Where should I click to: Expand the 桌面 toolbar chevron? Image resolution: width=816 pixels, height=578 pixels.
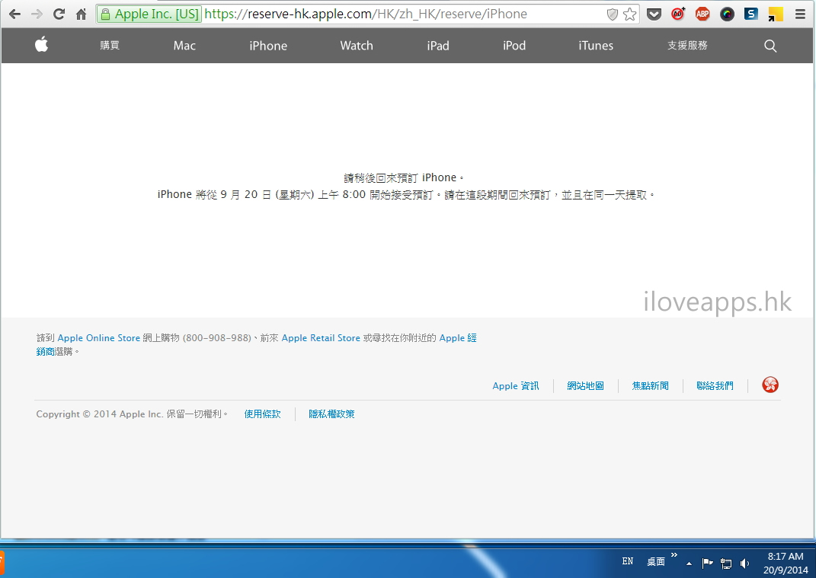coord(674,554)
